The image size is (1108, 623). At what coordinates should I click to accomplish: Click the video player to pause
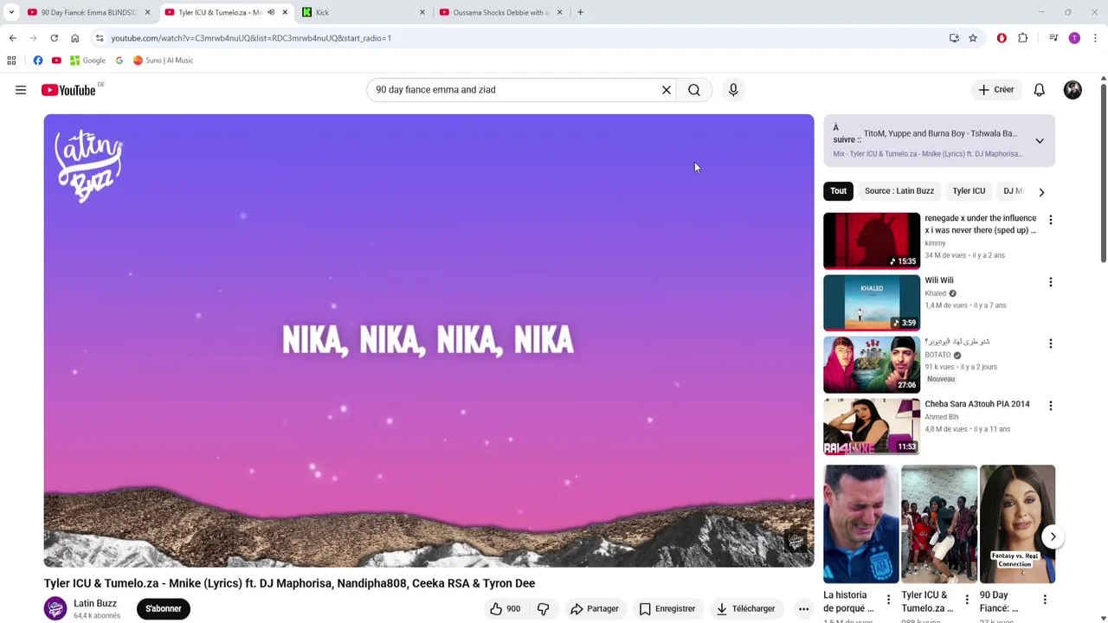click(x=428, y=341)
